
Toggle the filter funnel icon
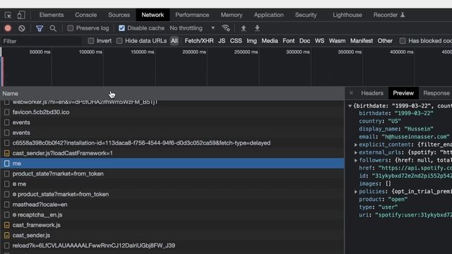[x=40, y=28]
